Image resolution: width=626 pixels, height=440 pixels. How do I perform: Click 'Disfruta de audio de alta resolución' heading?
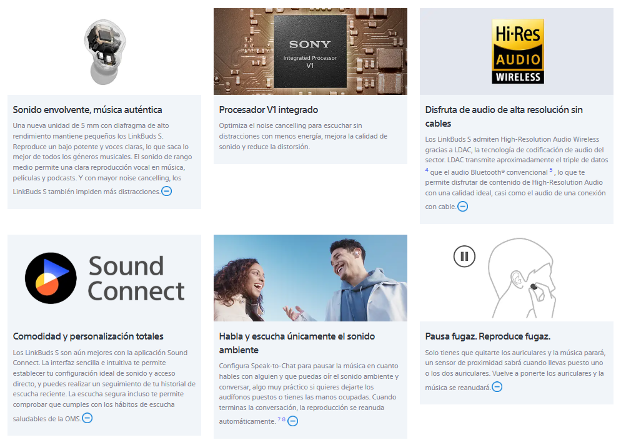[x=504, y=117]
